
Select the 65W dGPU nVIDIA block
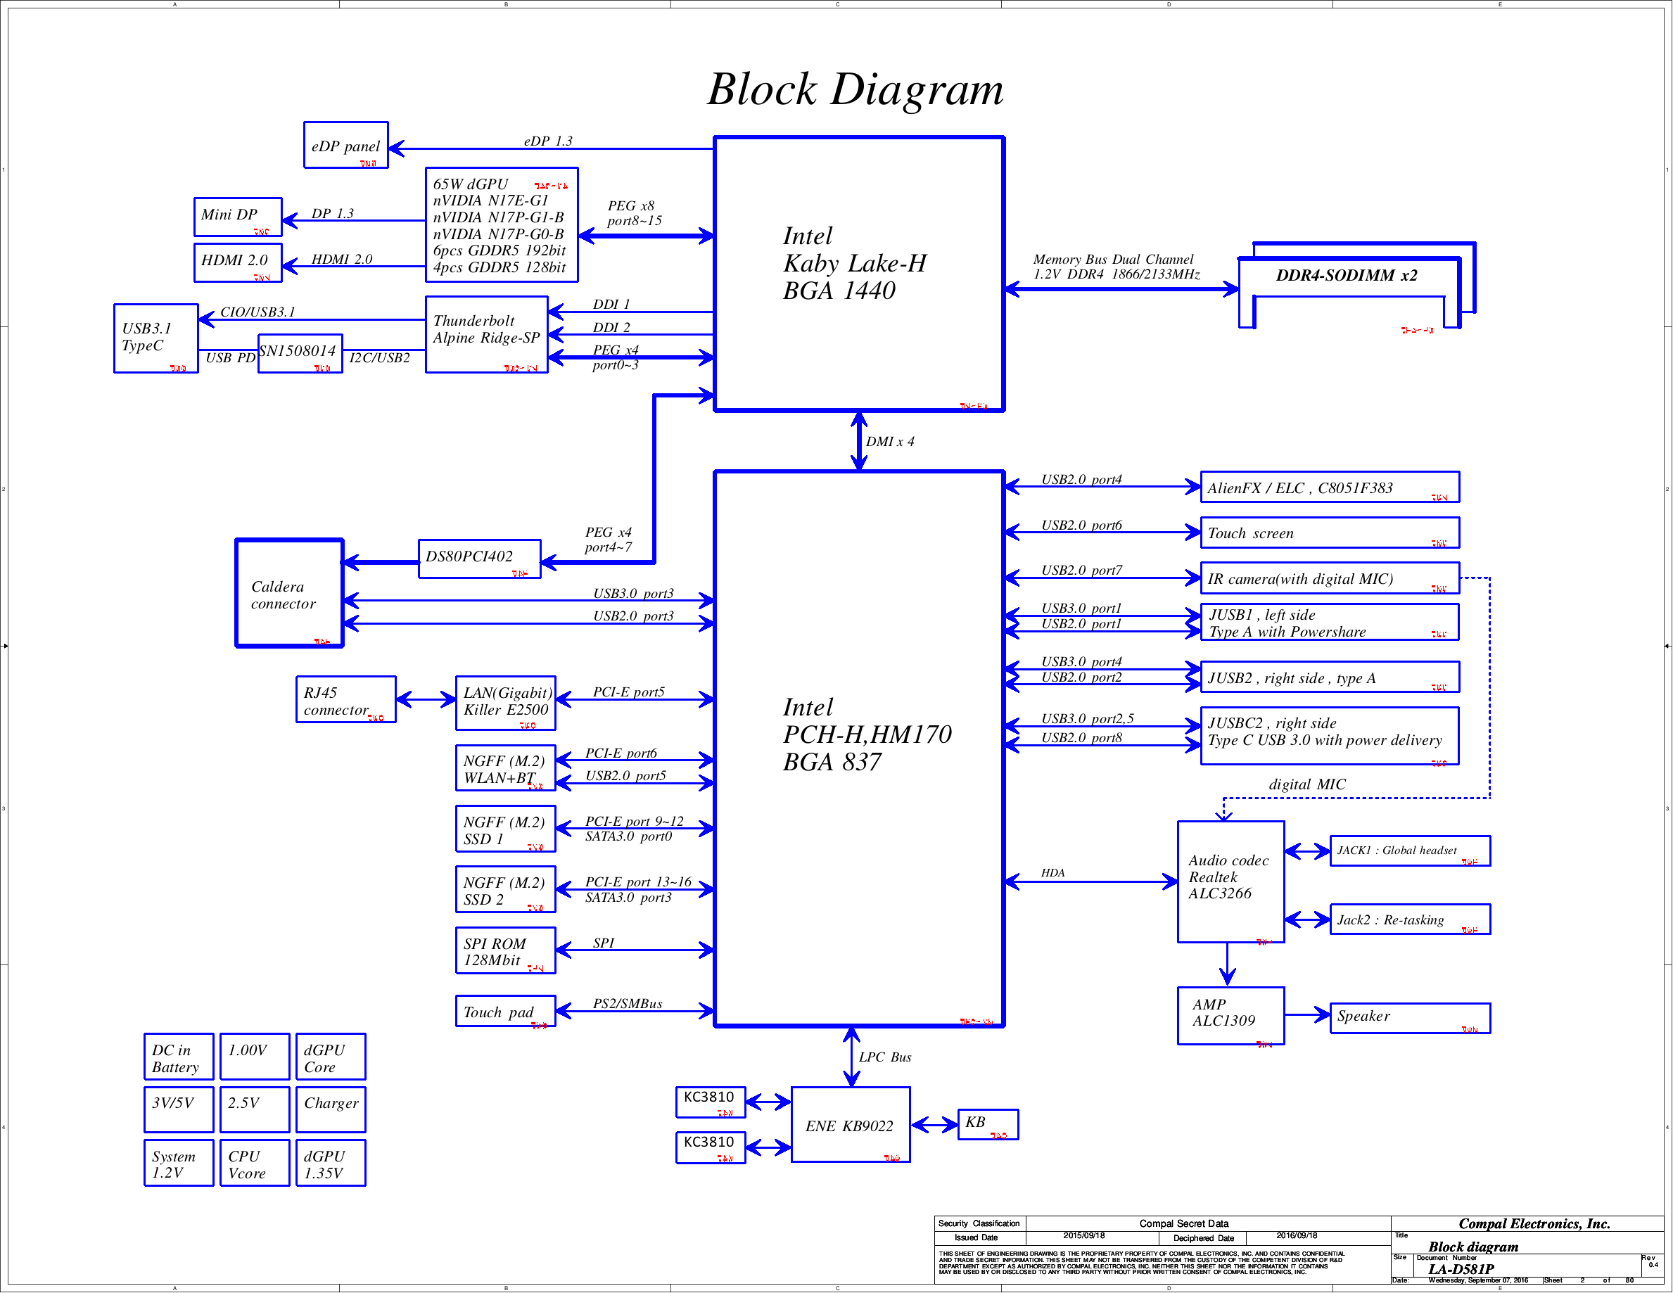point(501,224)
